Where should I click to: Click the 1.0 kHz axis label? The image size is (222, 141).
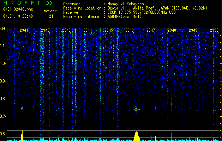[x=3, y=63]
